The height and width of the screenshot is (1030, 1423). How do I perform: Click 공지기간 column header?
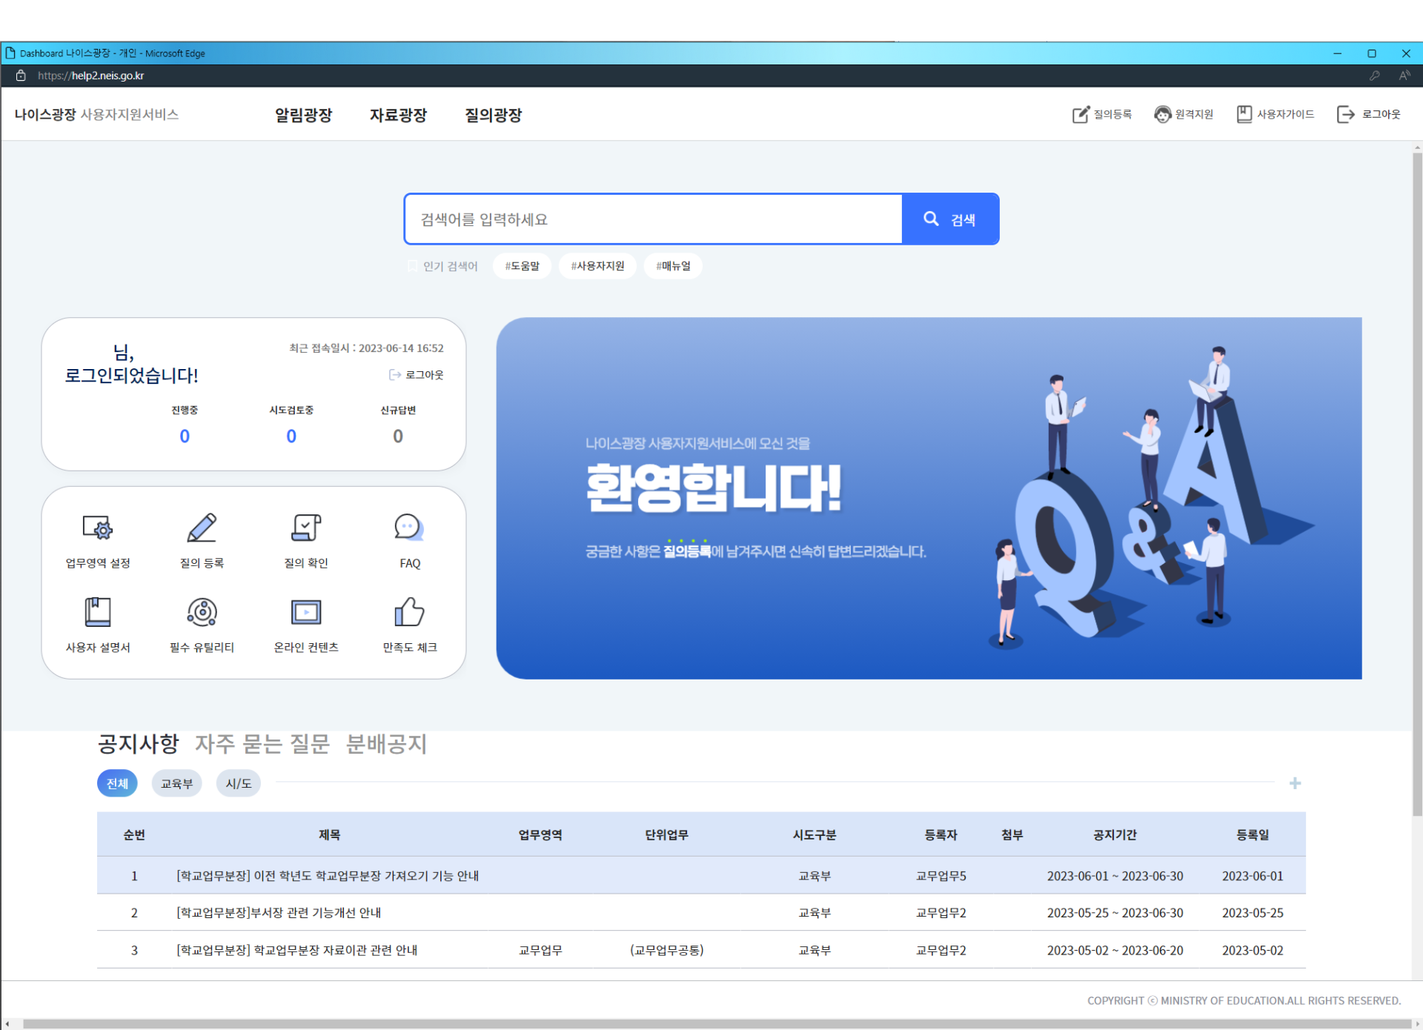[1115, 834]
